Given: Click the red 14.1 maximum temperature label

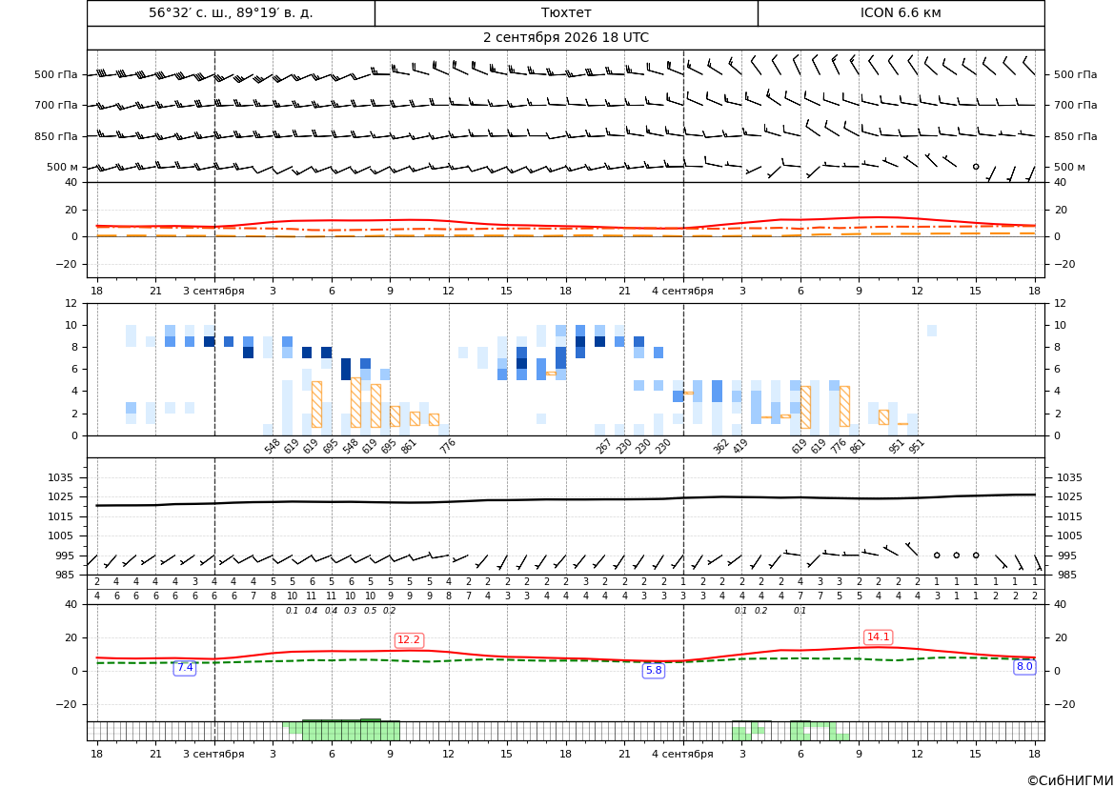Looking at the screenshot, I should 878,636.
